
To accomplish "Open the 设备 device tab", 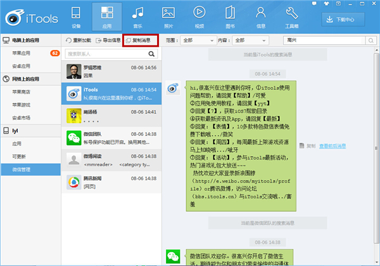I will click(76, 17).
